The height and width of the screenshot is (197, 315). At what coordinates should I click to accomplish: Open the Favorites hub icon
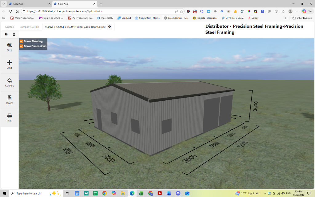[x=283, y=11]
